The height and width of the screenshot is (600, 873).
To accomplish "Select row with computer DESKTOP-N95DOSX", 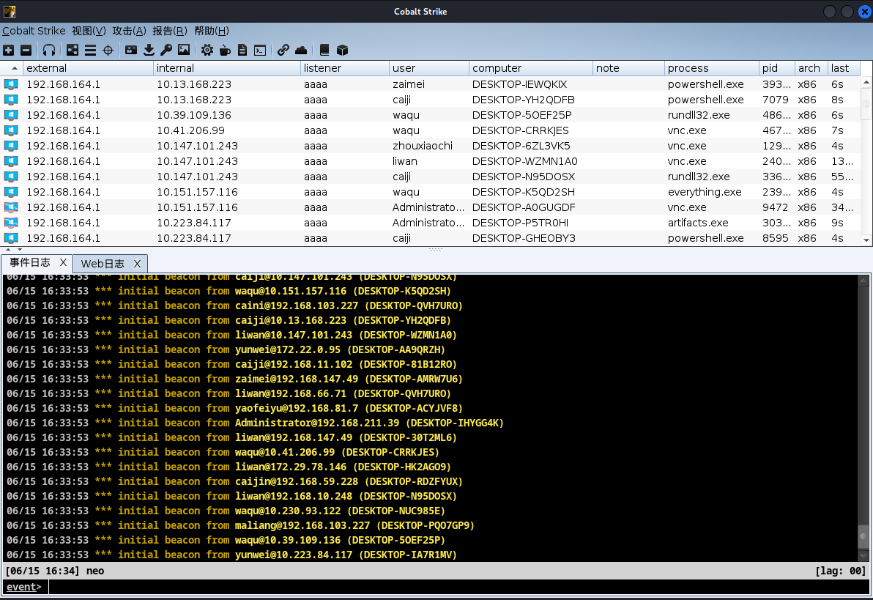I will [430, 177].
